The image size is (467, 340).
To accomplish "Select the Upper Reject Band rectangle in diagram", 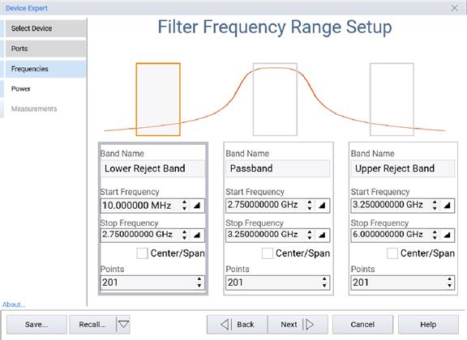I will tap(392, 100).
